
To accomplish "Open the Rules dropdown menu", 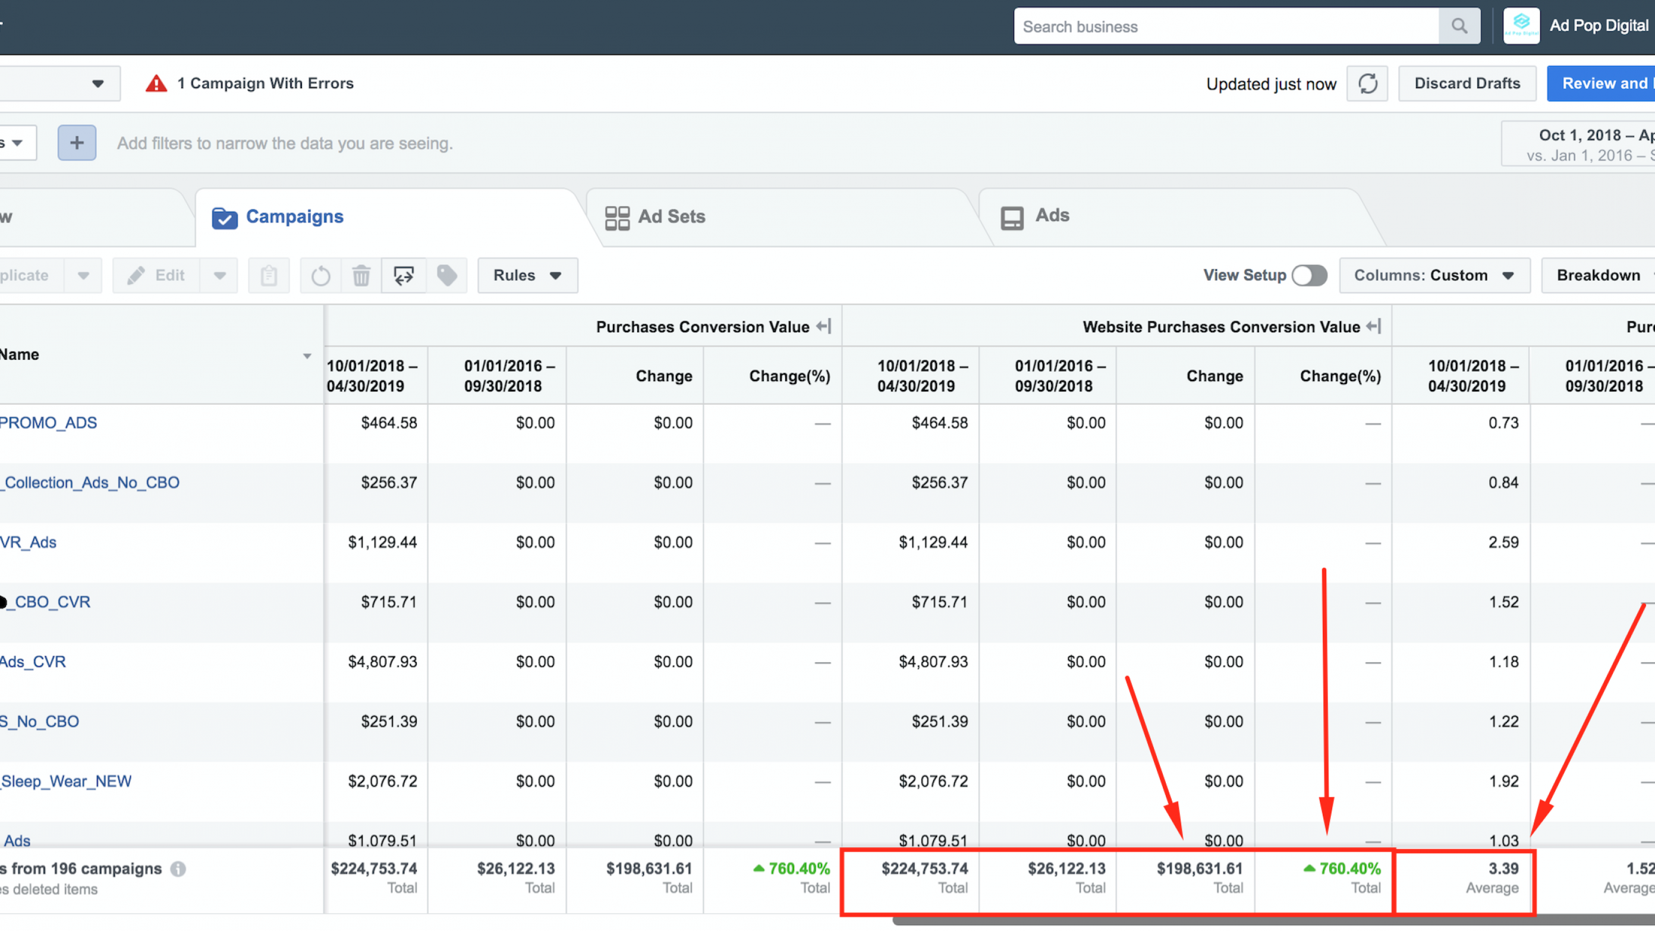I will click(527, 276).
